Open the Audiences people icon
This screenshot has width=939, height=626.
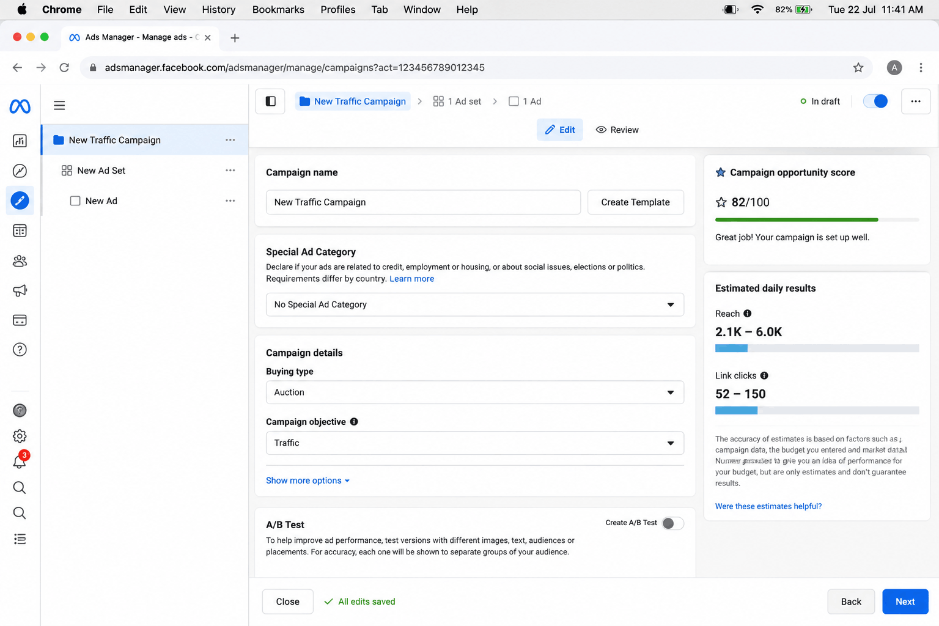20,261
